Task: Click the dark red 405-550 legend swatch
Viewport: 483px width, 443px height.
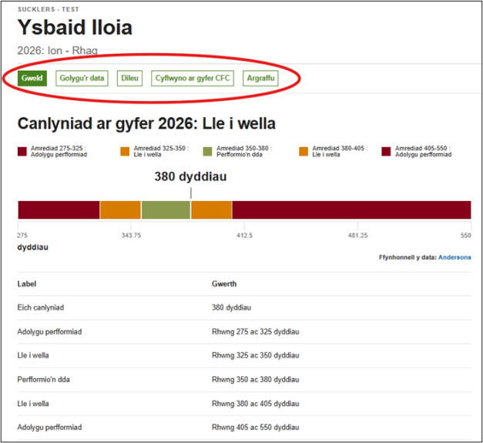Action: coord(385,151)
